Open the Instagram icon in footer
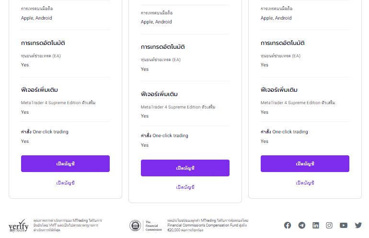This screenshot has height=238, width=369. click(329, 225)
